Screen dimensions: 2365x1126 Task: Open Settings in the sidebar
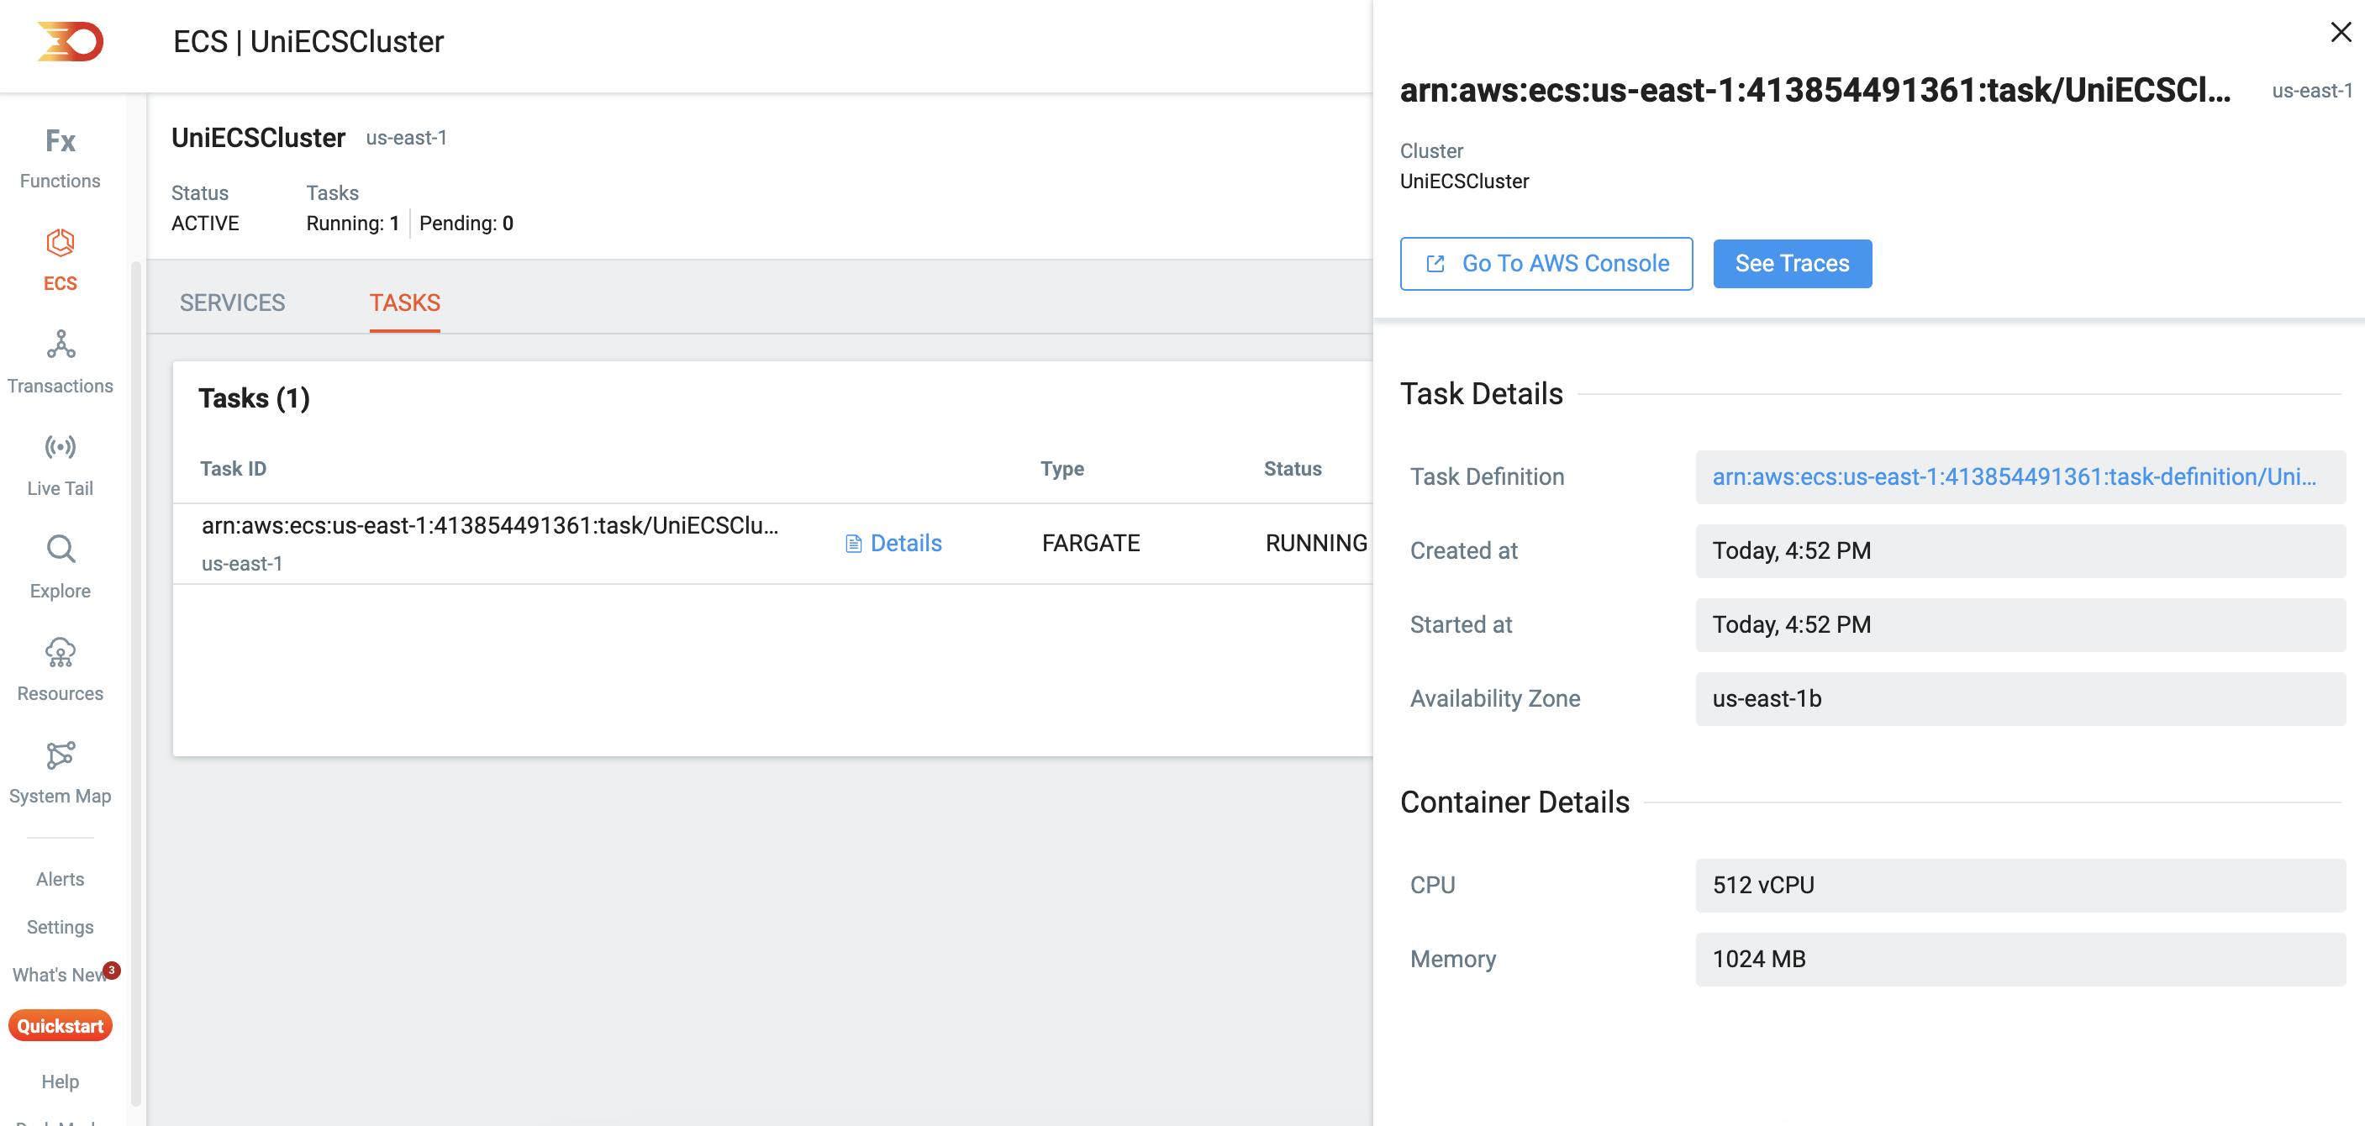click(60, 927)
